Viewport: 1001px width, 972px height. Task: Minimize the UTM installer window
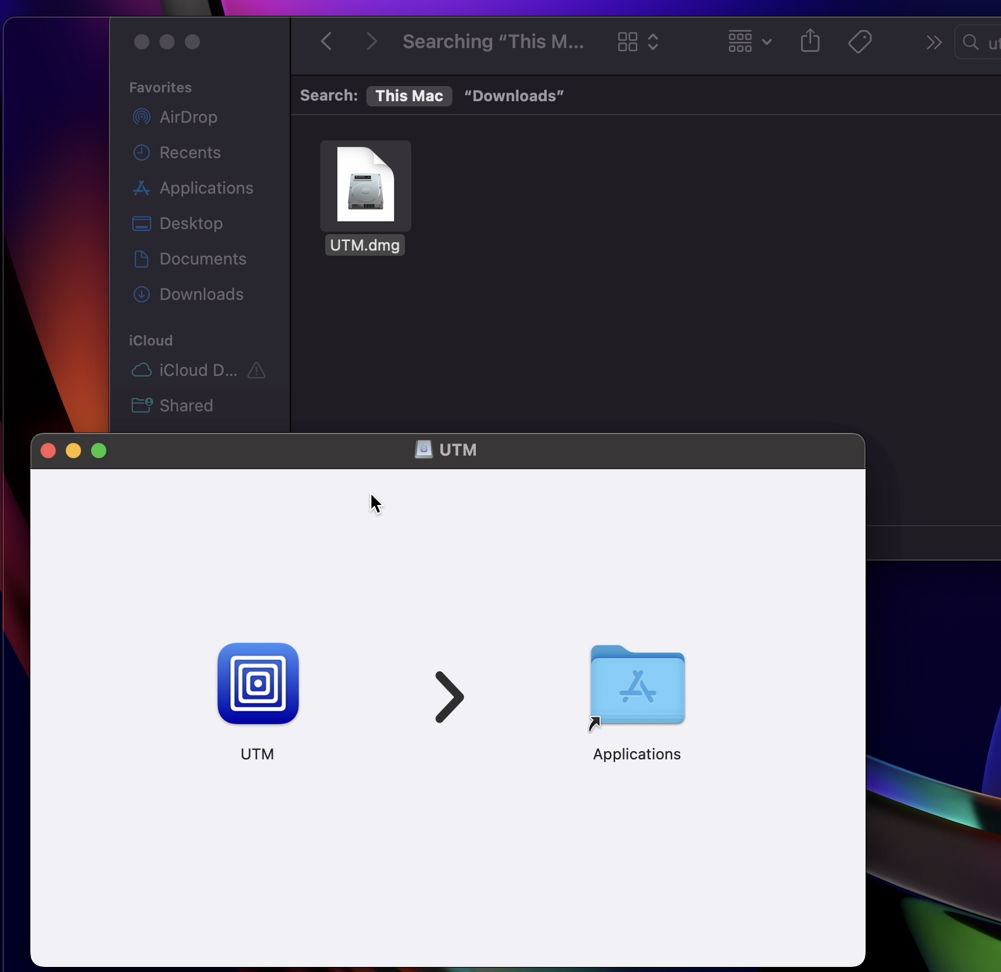[x=73, y=451]
